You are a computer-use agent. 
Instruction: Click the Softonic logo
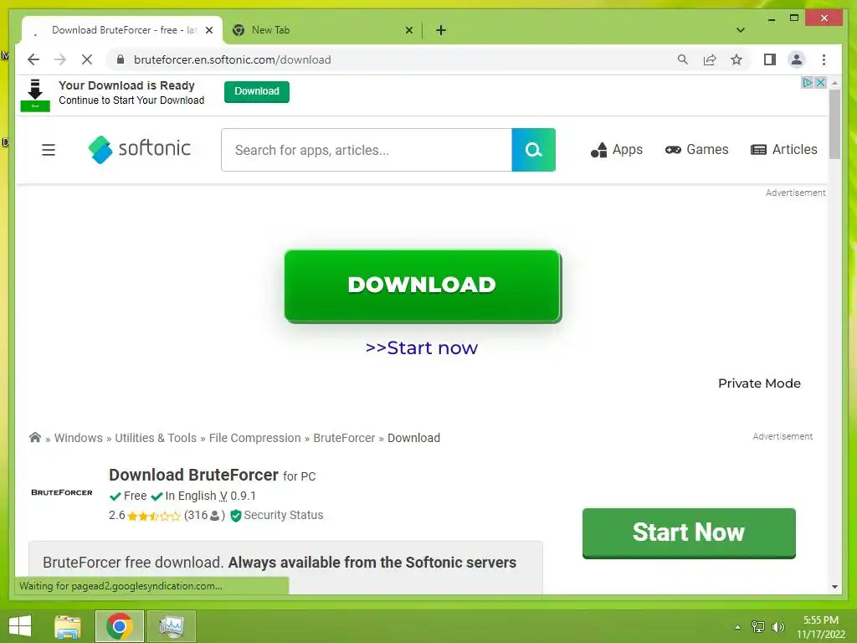pyautogui.click(x=140, y=149)
